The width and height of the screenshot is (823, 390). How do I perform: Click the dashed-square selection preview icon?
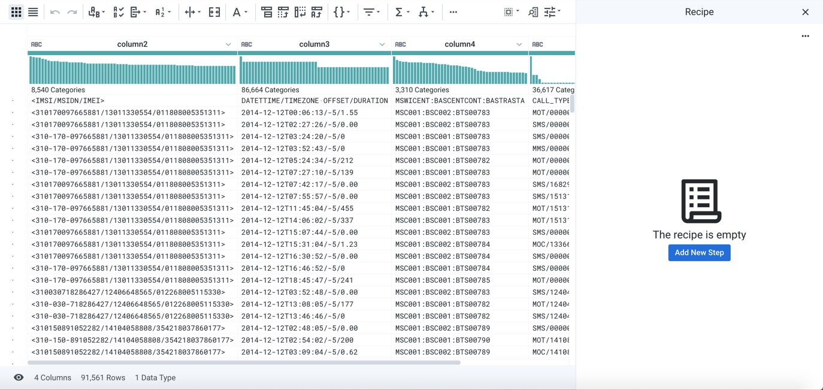(508, 12)
